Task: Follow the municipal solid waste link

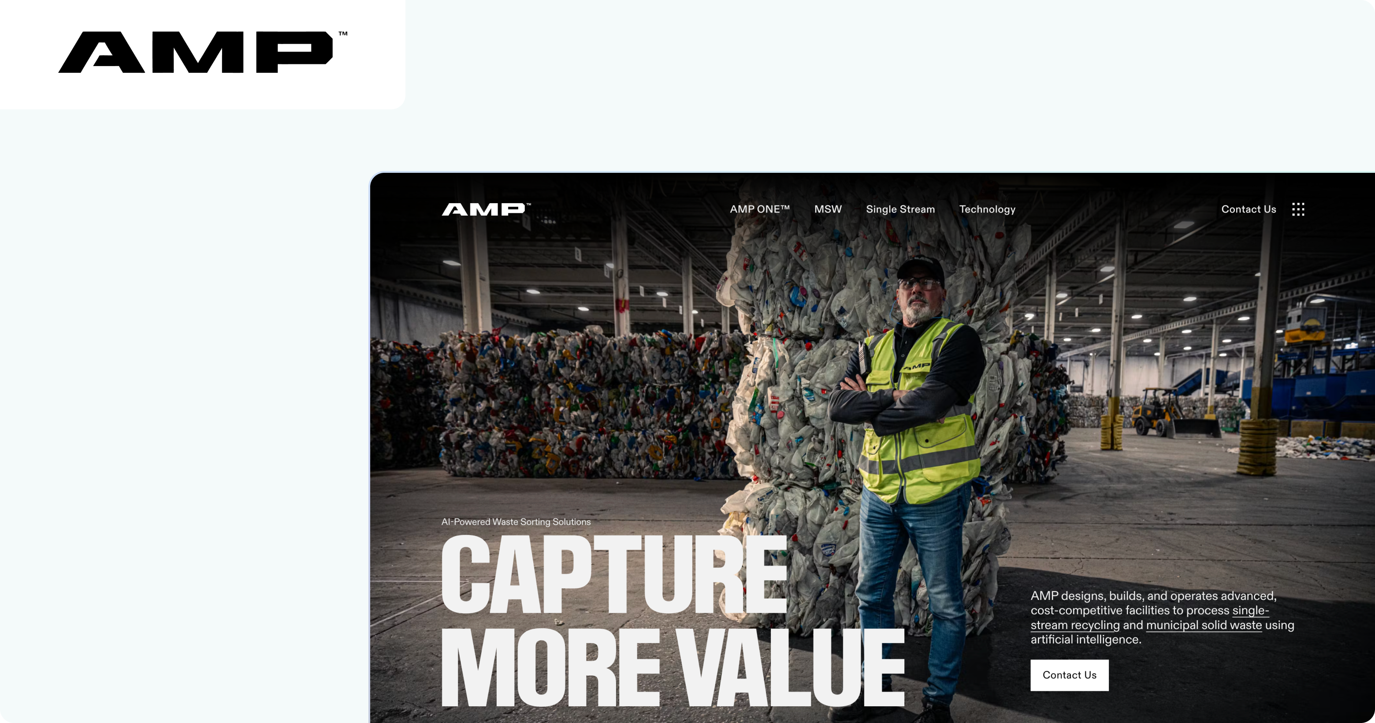Action: pyautogui.click(x=1204, y=625)
